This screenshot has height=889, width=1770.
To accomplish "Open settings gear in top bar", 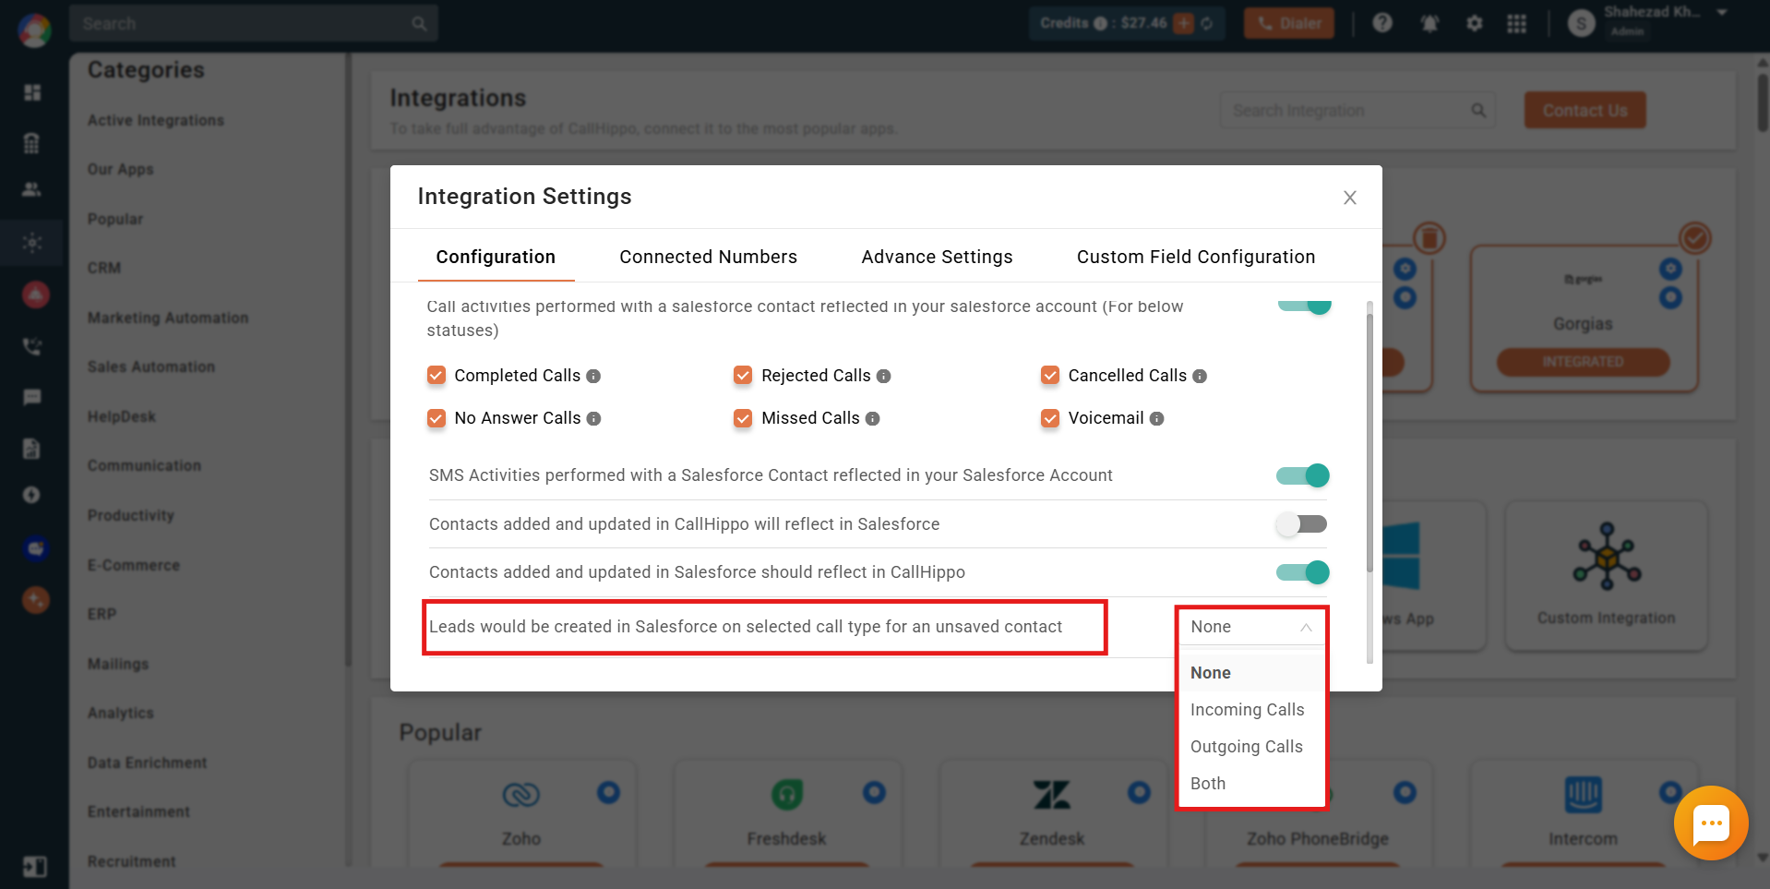I will (1474, 23).
